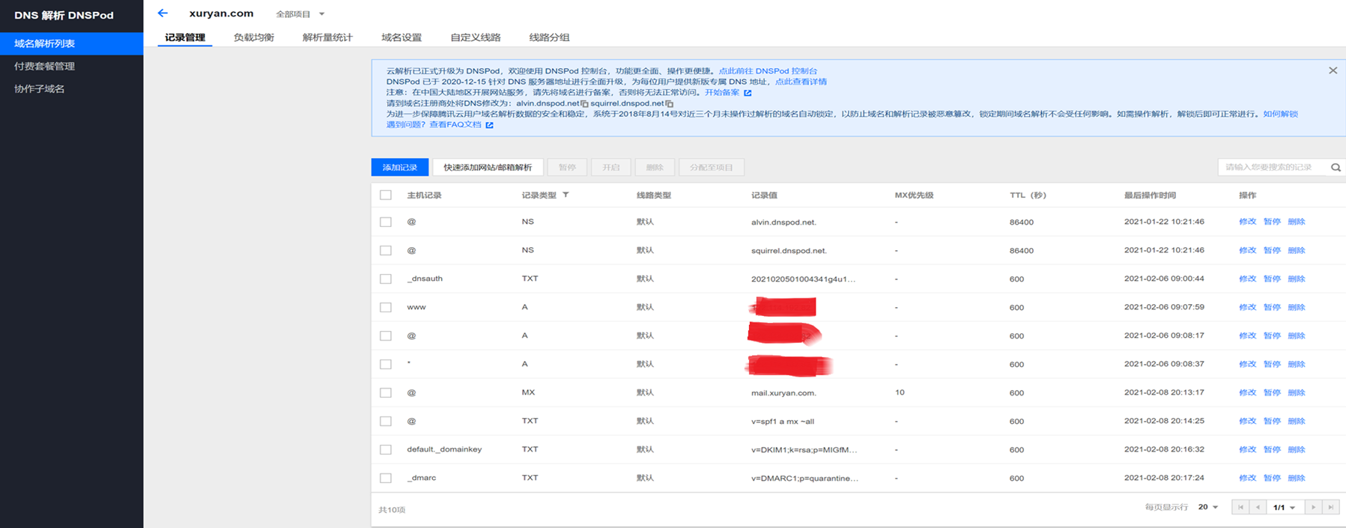The height and width of the screenshot is (528, 1346).
Task: Open 点此前往 DNSPod 控制台 link
Action: 768,71
